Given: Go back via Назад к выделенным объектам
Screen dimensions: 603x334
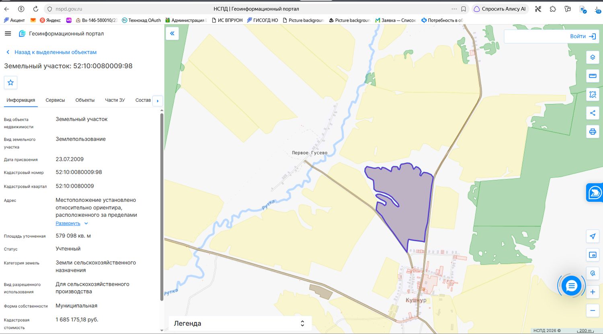Looking at the screenshot, I should point(51,52).
